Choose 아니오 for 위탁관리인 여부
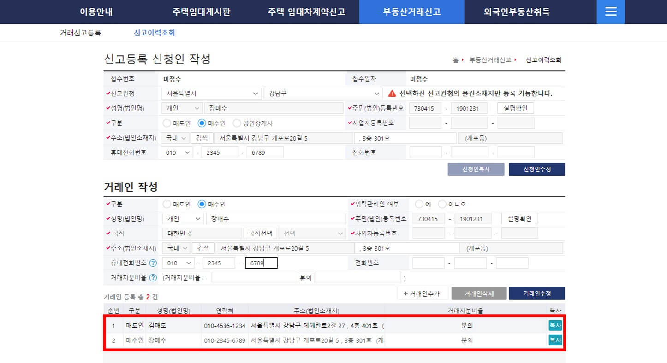This screenshot has height=363, width=667. 442,204
